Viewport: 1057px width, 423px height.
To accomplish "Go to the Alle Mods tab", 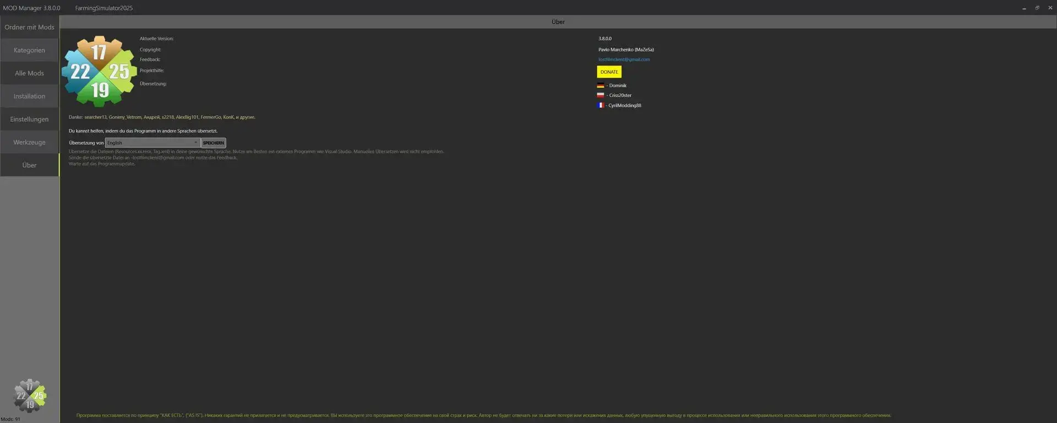I will pyautogui.click(x=30, y=73).
